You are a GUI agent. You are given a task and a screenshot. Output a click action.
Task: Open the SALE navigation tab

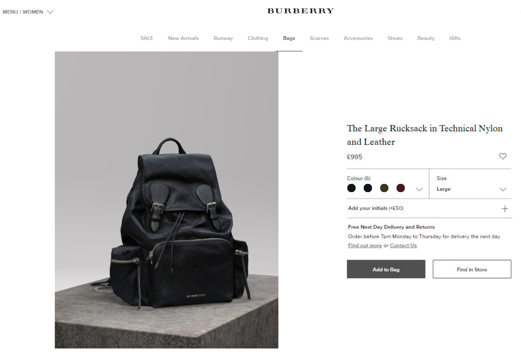(x=147, y=38)
